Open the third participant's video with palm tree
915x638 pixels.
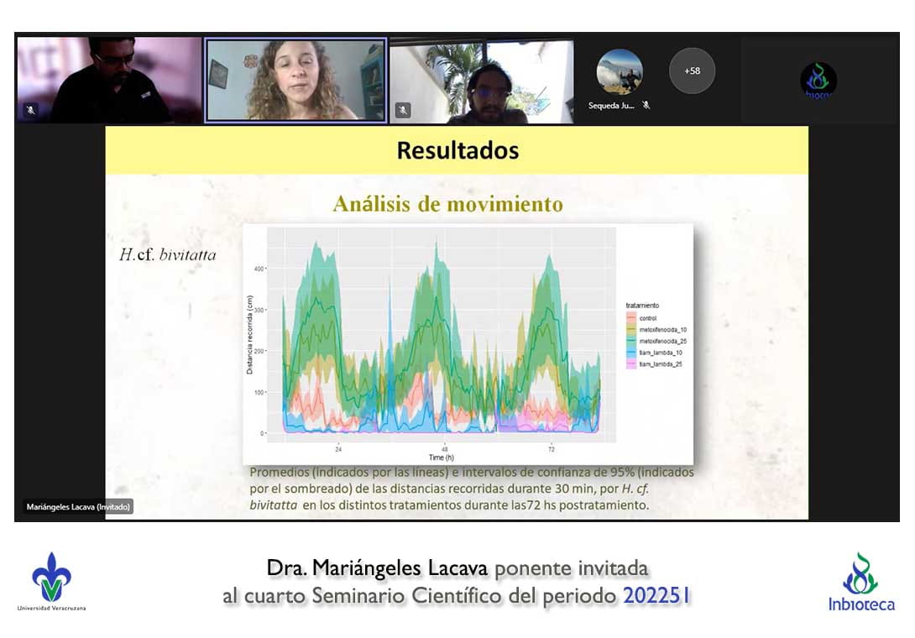(x=482, y=80)
